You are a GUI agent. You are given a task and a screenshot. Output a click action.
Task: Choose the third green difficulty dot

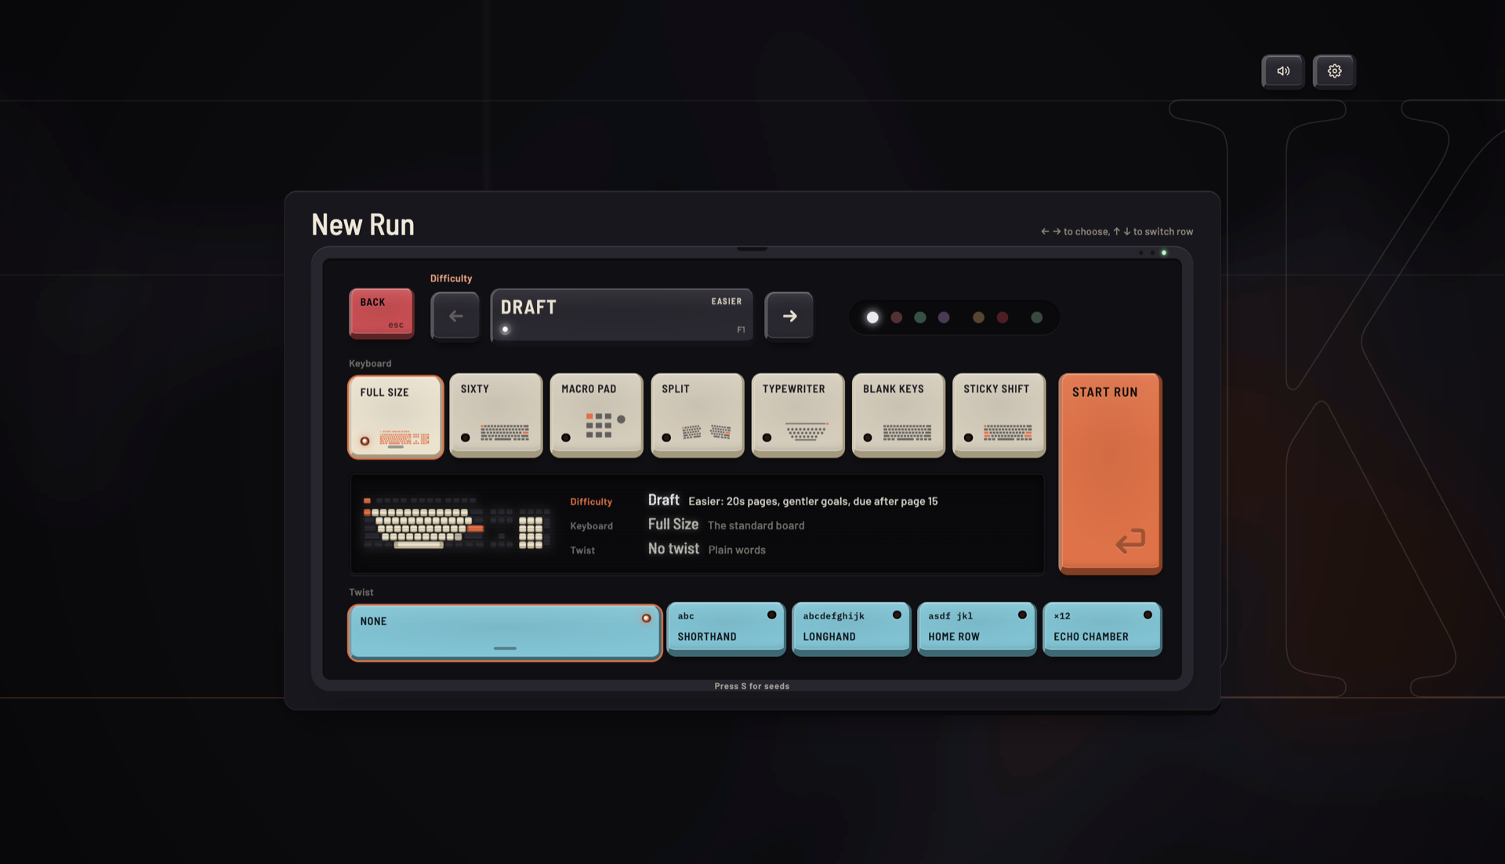click(x=920, y=318)
